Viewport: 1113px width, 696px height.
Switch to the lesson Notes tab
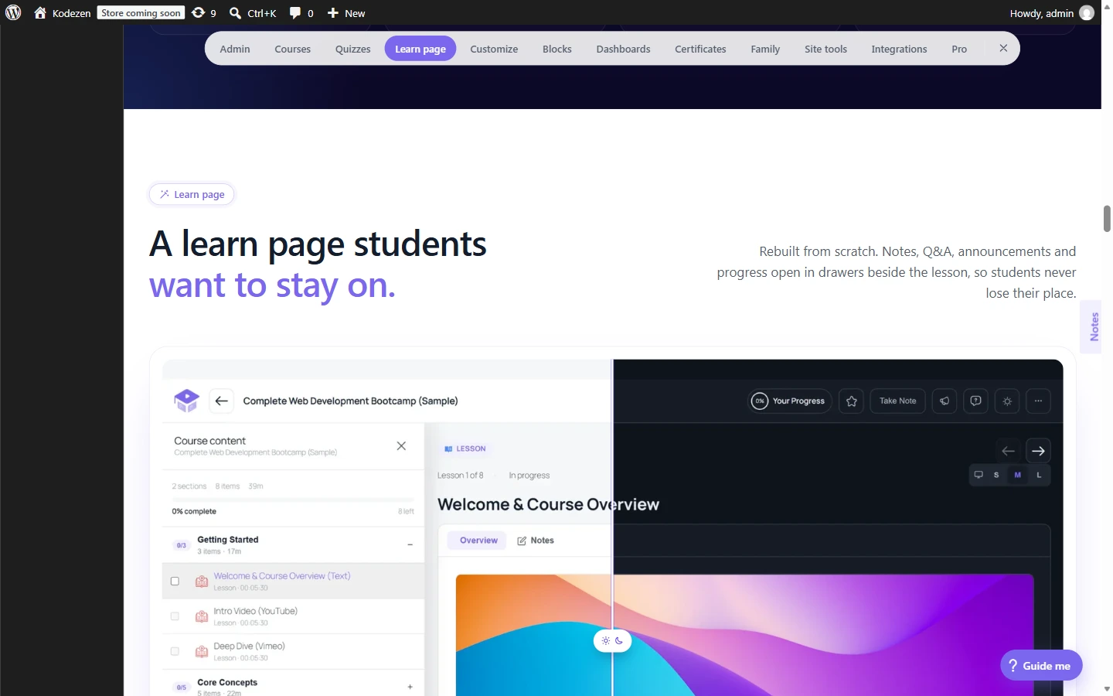tap(536, 541)
